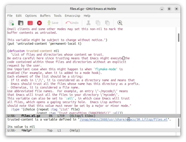Open the Options menu

click(x=31, y=16)
